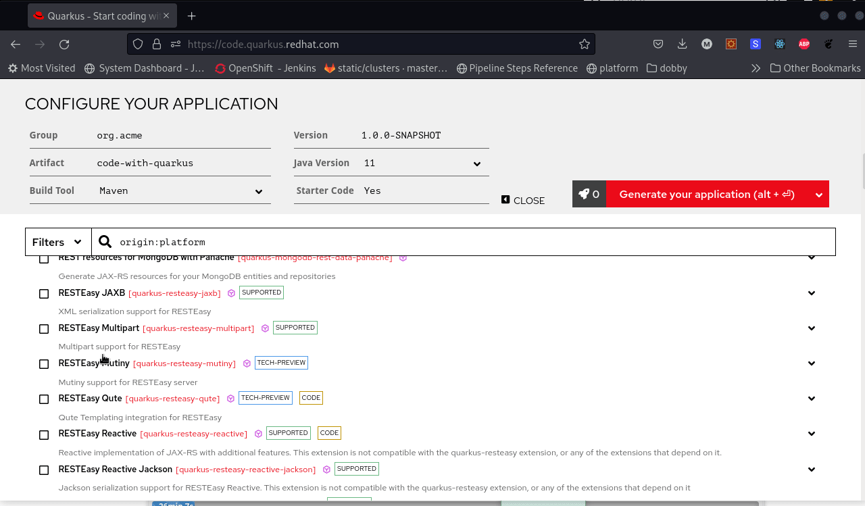The height and width of the screenshot is (506, 865).
Task: Click the platform cube icon for RESTEasy Qute
Action: point(230,399)
